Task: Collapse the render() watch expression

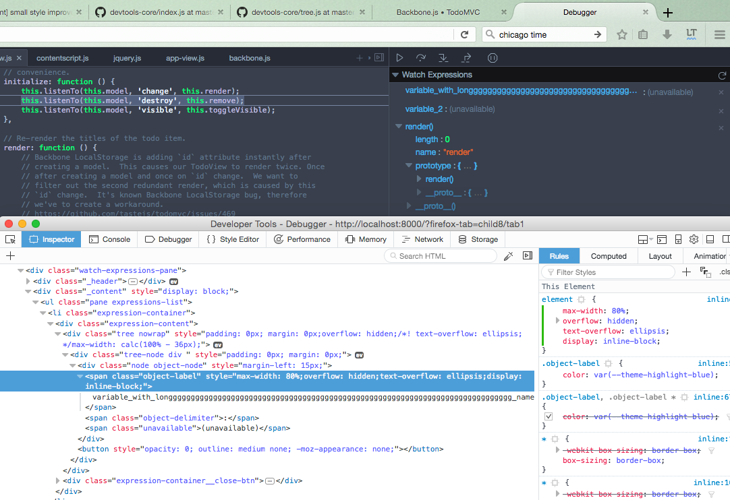Action: (399, 127)
